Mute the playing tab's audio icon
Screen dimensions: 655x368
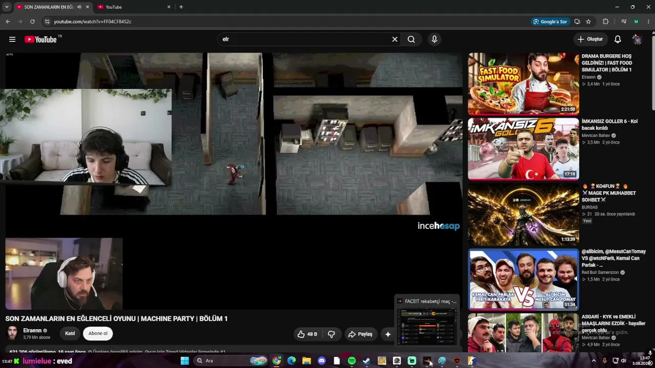click(x=79, y=7)
